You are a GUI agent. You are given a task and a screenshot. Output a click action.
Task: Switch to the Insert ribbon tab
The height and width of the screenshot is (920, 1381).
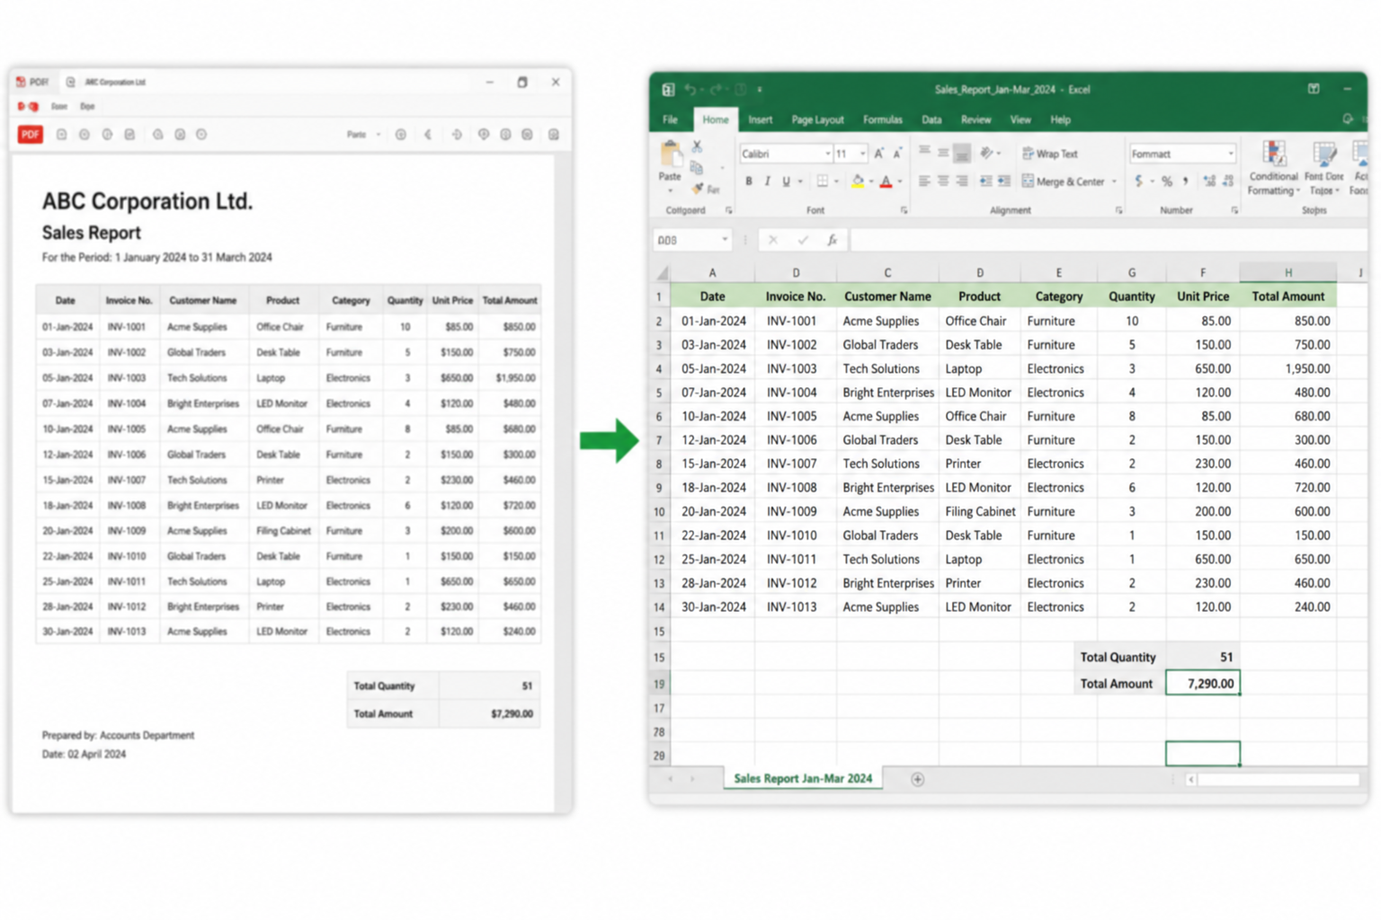[x=760, y=119]
